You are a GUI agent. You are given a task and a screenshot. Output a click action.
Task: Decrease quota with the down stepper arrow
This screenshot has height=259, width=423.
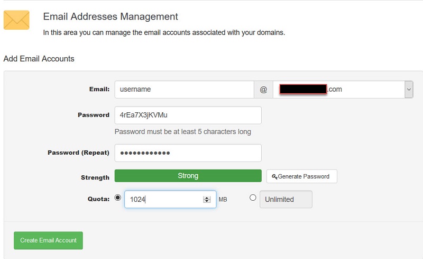click(207, 202)
